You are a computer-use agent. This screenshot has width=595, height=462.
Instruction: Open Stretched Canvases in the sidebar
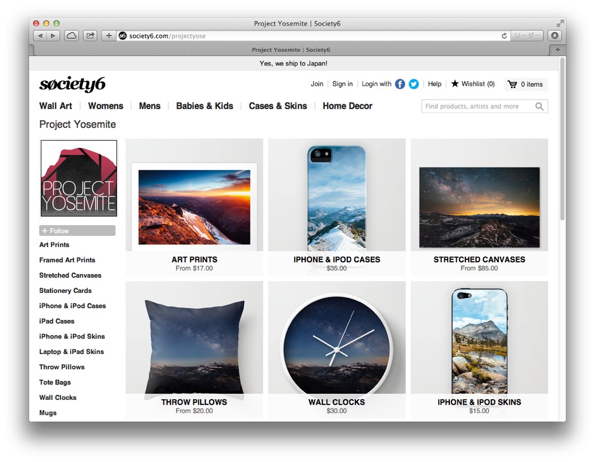(70, 275)
